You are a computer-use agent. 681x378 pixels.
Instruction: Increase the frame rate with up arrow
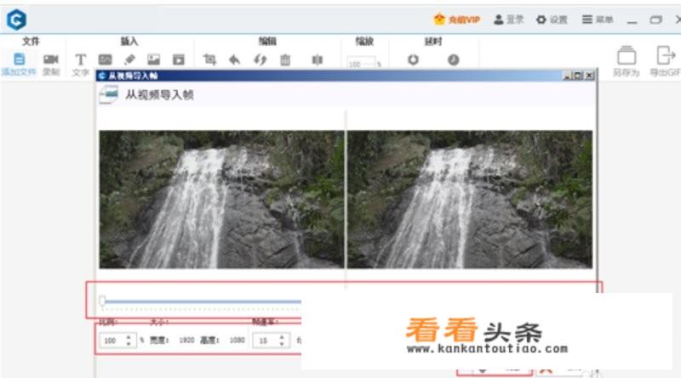pos(282,337)
